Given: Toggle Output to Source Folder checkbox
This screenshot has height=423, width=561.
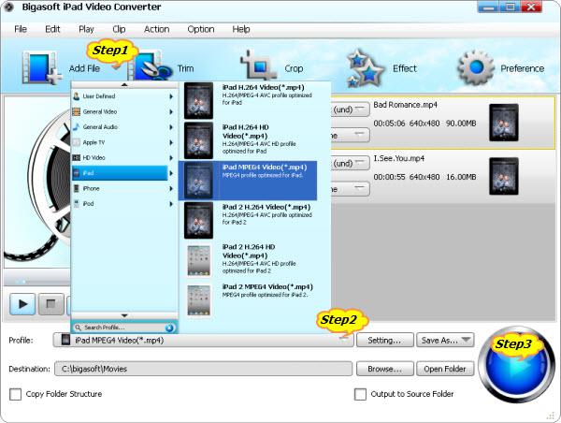Looking at the screenshot, I should [x=361, y=394].
